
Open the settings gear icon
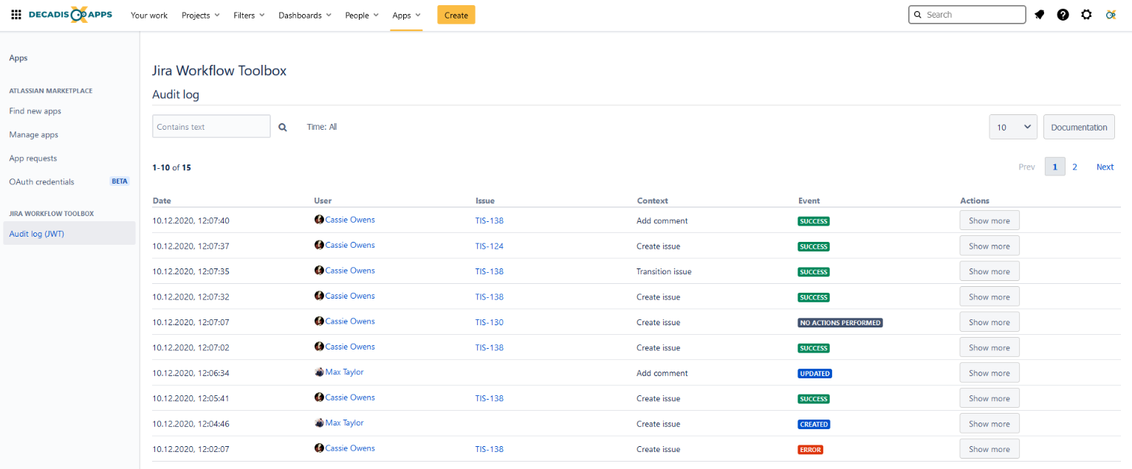(1086, 15)
